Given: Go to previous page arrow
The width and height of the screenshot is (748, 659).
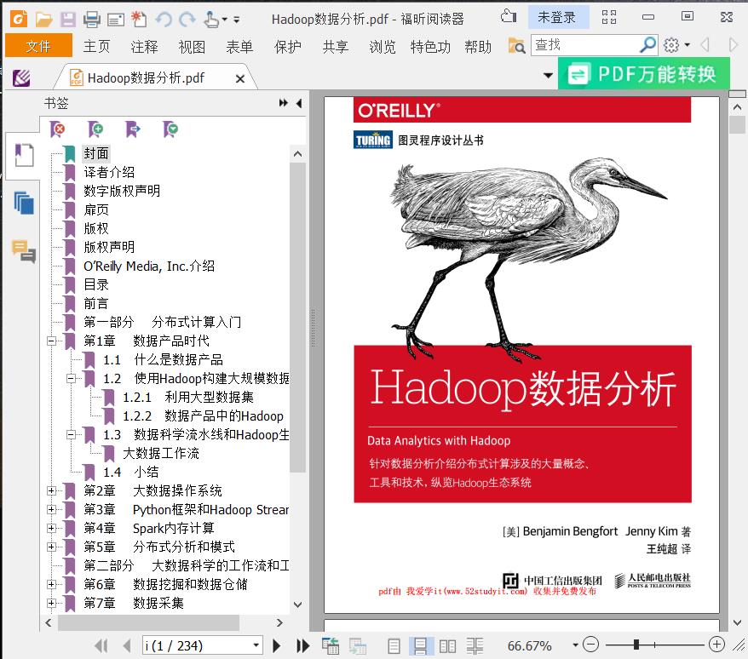Looking at the screenshot, I should tap(127, 645).
